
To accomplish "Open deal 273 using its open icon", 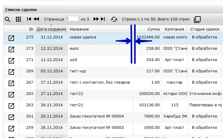I will click(x=11, y=49).
